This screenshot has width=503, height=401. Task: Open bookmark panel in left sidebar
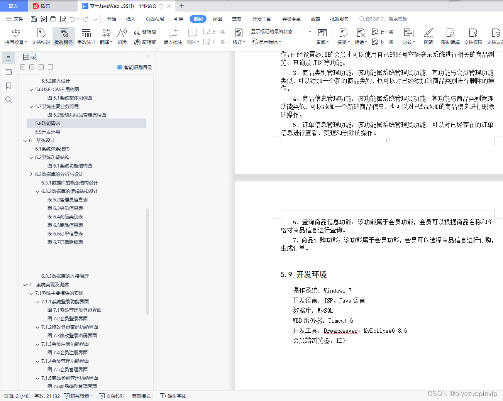[8, 86]
